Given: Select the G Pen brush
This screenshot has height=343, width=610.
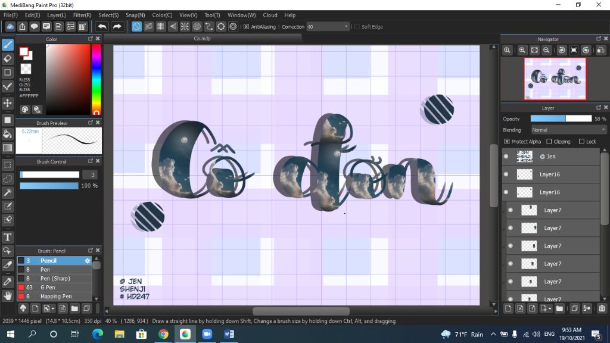Looking at the screenshot, I should tap(54, 288).
